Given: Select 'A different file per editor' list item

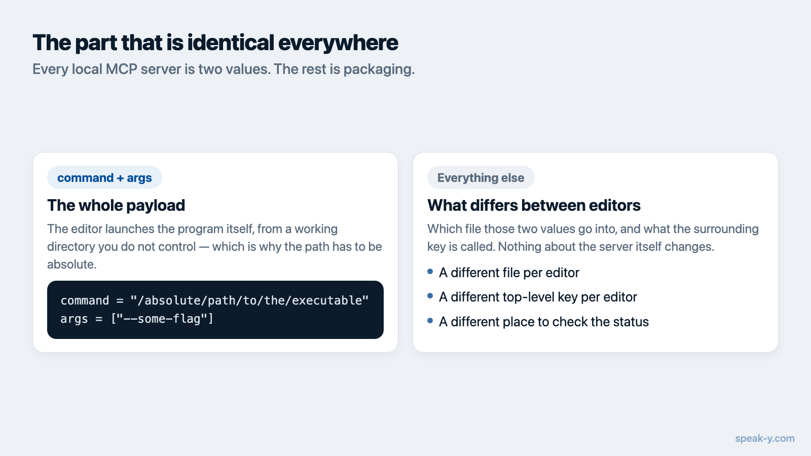Looking at the screenshot, I should (509, 273).
